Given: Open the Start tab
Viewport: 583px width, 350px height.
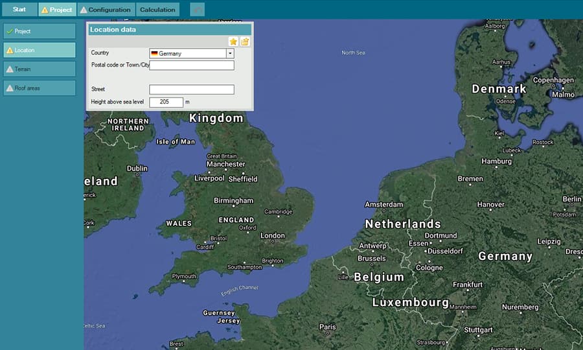Looking at the screenshot, I should click(19, 10).
